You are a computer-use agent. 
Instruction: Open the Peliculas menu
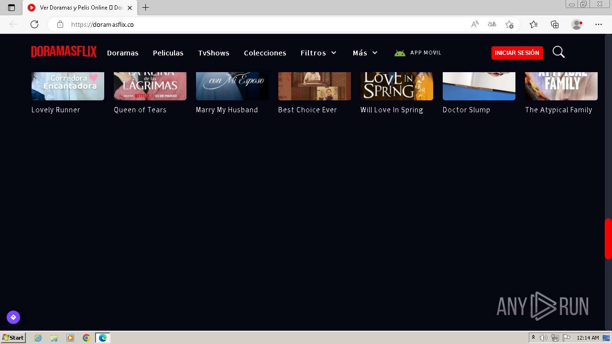[x=168, y=53]
